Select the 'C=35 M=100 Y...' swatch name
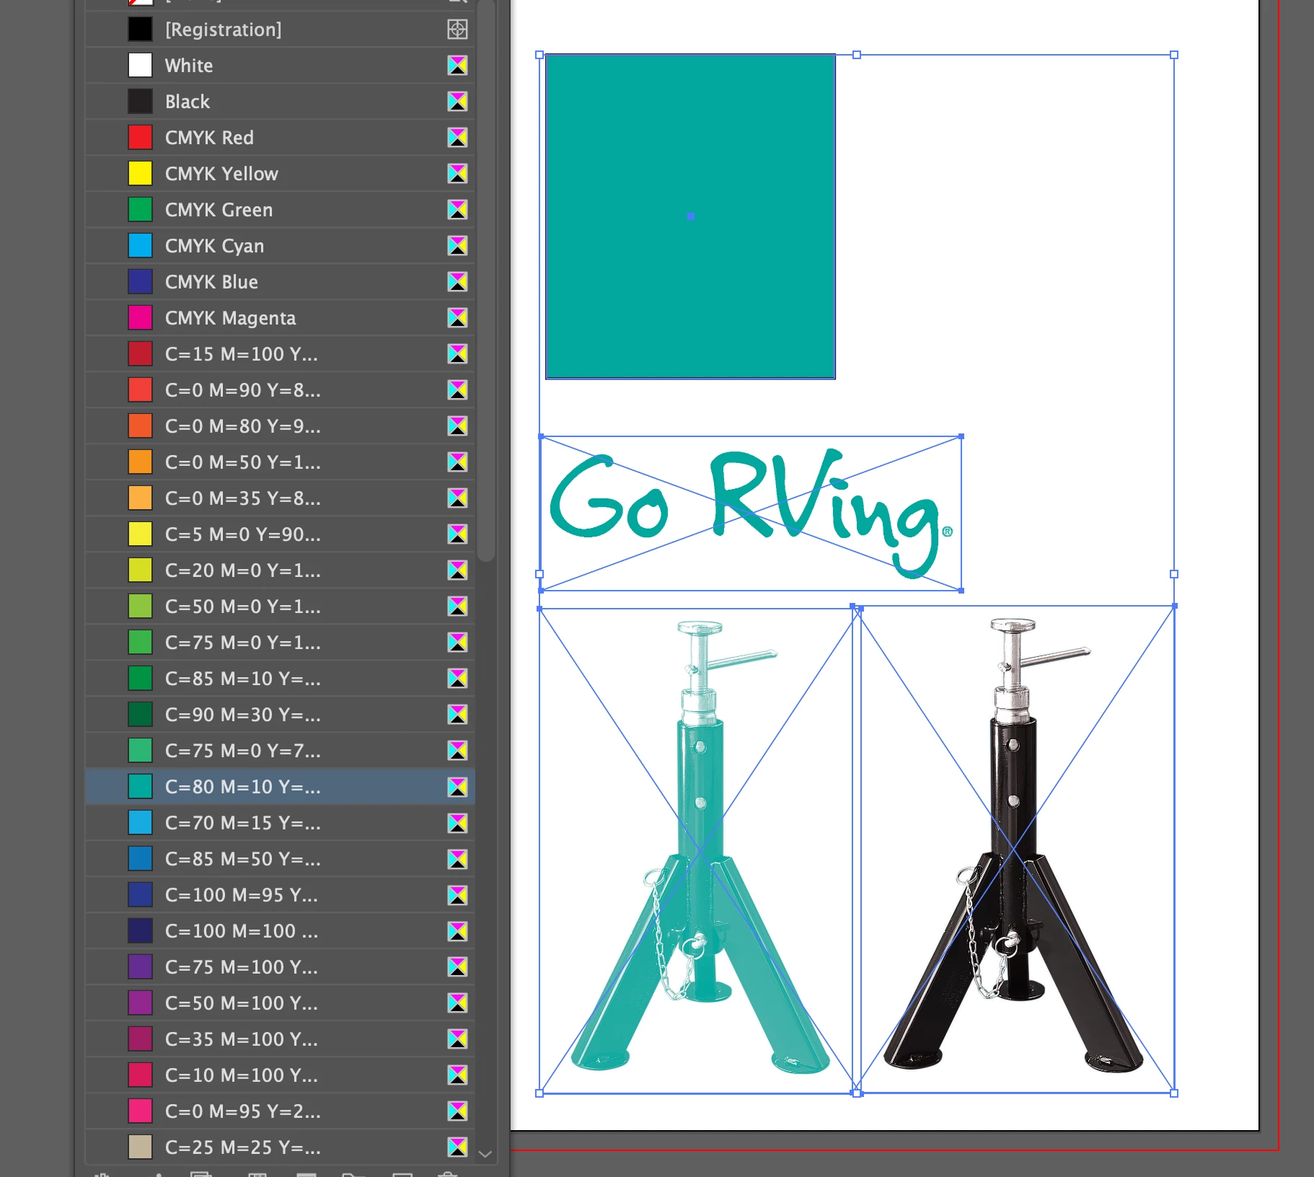The height and width of the screenshot is (1177, 1314). (241, 1039)
